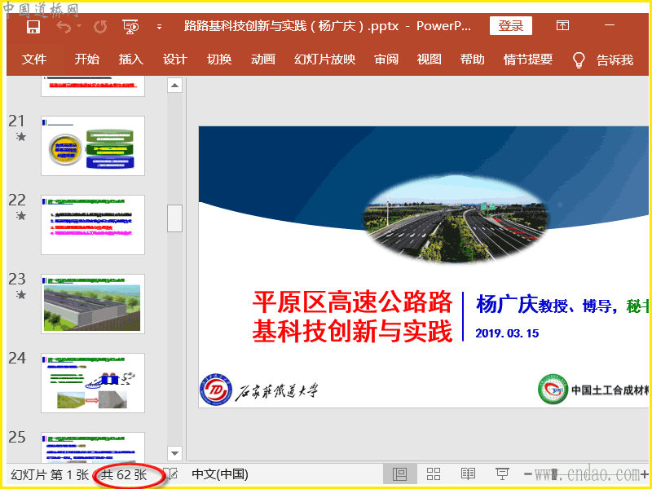Open the 切换 transitions tab
Viewport: 652px width, 489px height.
[x=219, y=59]
